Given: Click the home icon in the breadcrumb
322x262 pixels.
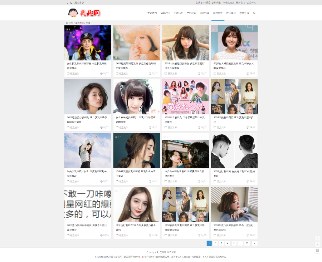Looking at the screenshot, I should [67, 23].
